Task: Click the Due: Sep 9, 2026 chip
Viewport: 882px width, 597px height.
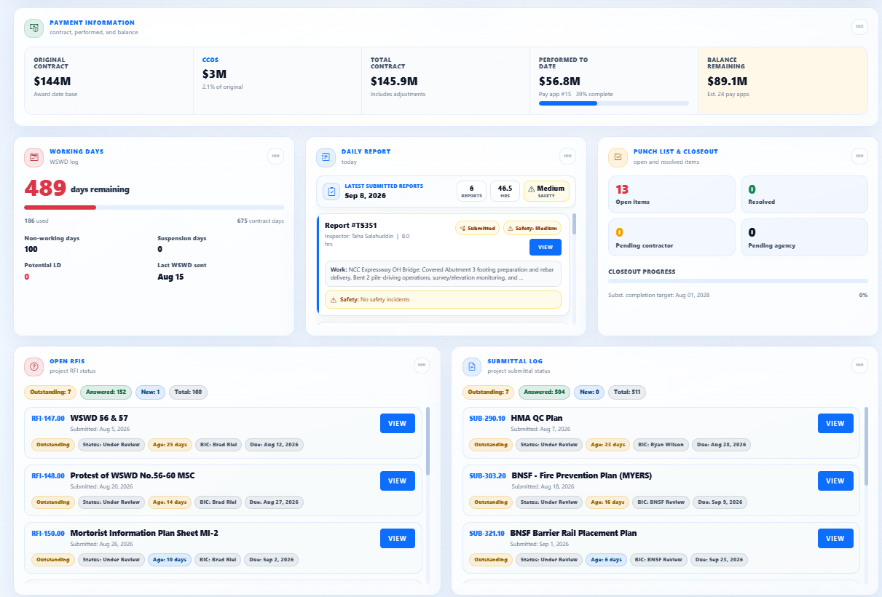Action: click(720, 502)
